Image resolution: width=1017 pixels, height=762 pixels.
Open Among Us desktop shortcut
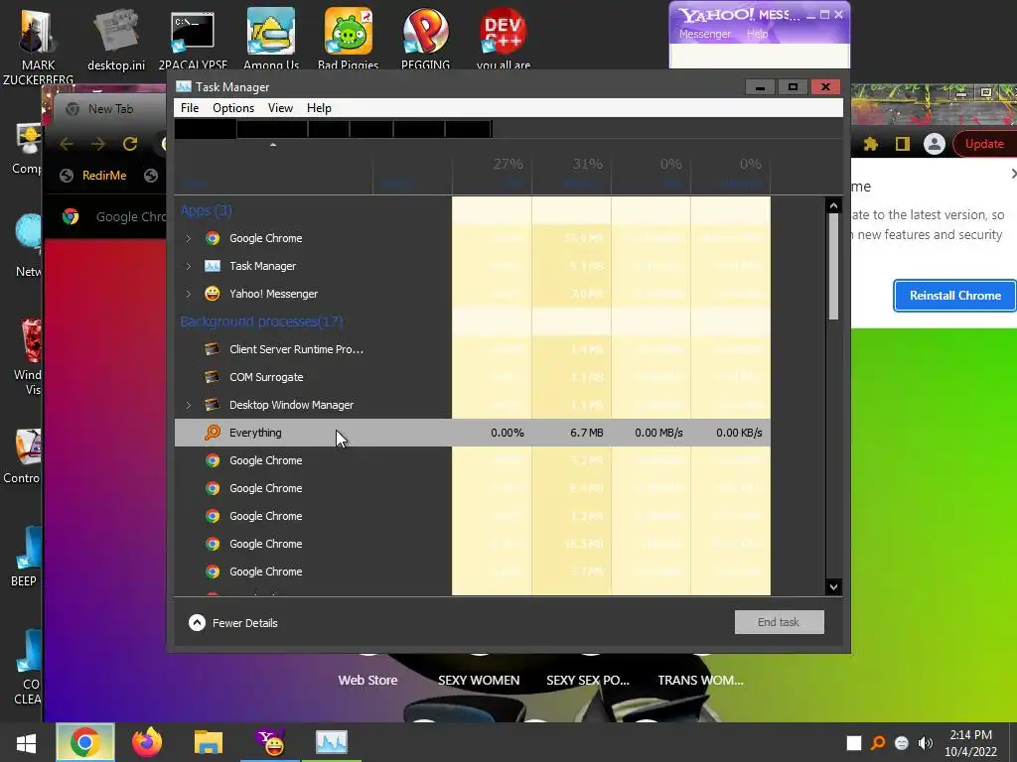click(271, 38)
